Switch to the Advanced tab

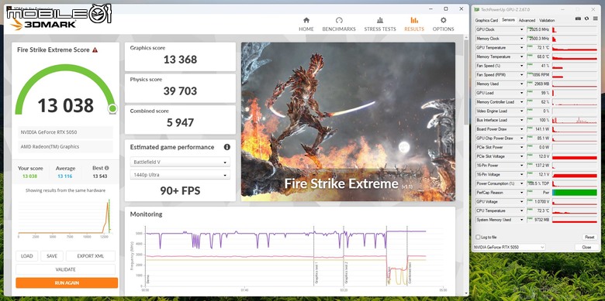coord(527,20)
